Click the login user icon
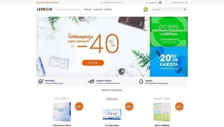 tap(186, 3)
